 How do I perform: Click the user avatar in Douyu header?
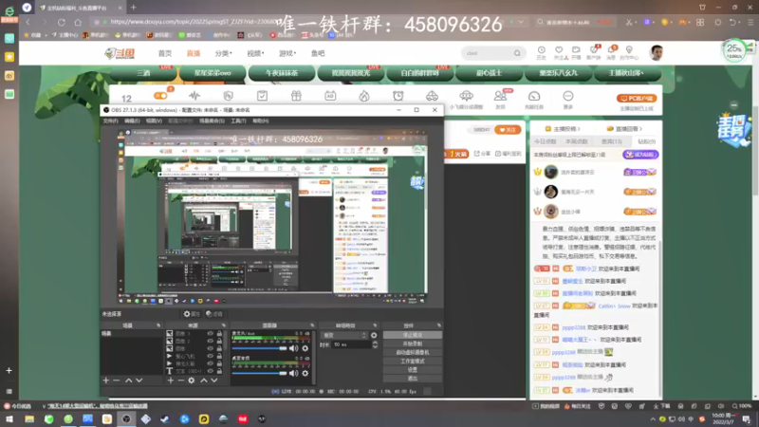(x=657, y=52)
